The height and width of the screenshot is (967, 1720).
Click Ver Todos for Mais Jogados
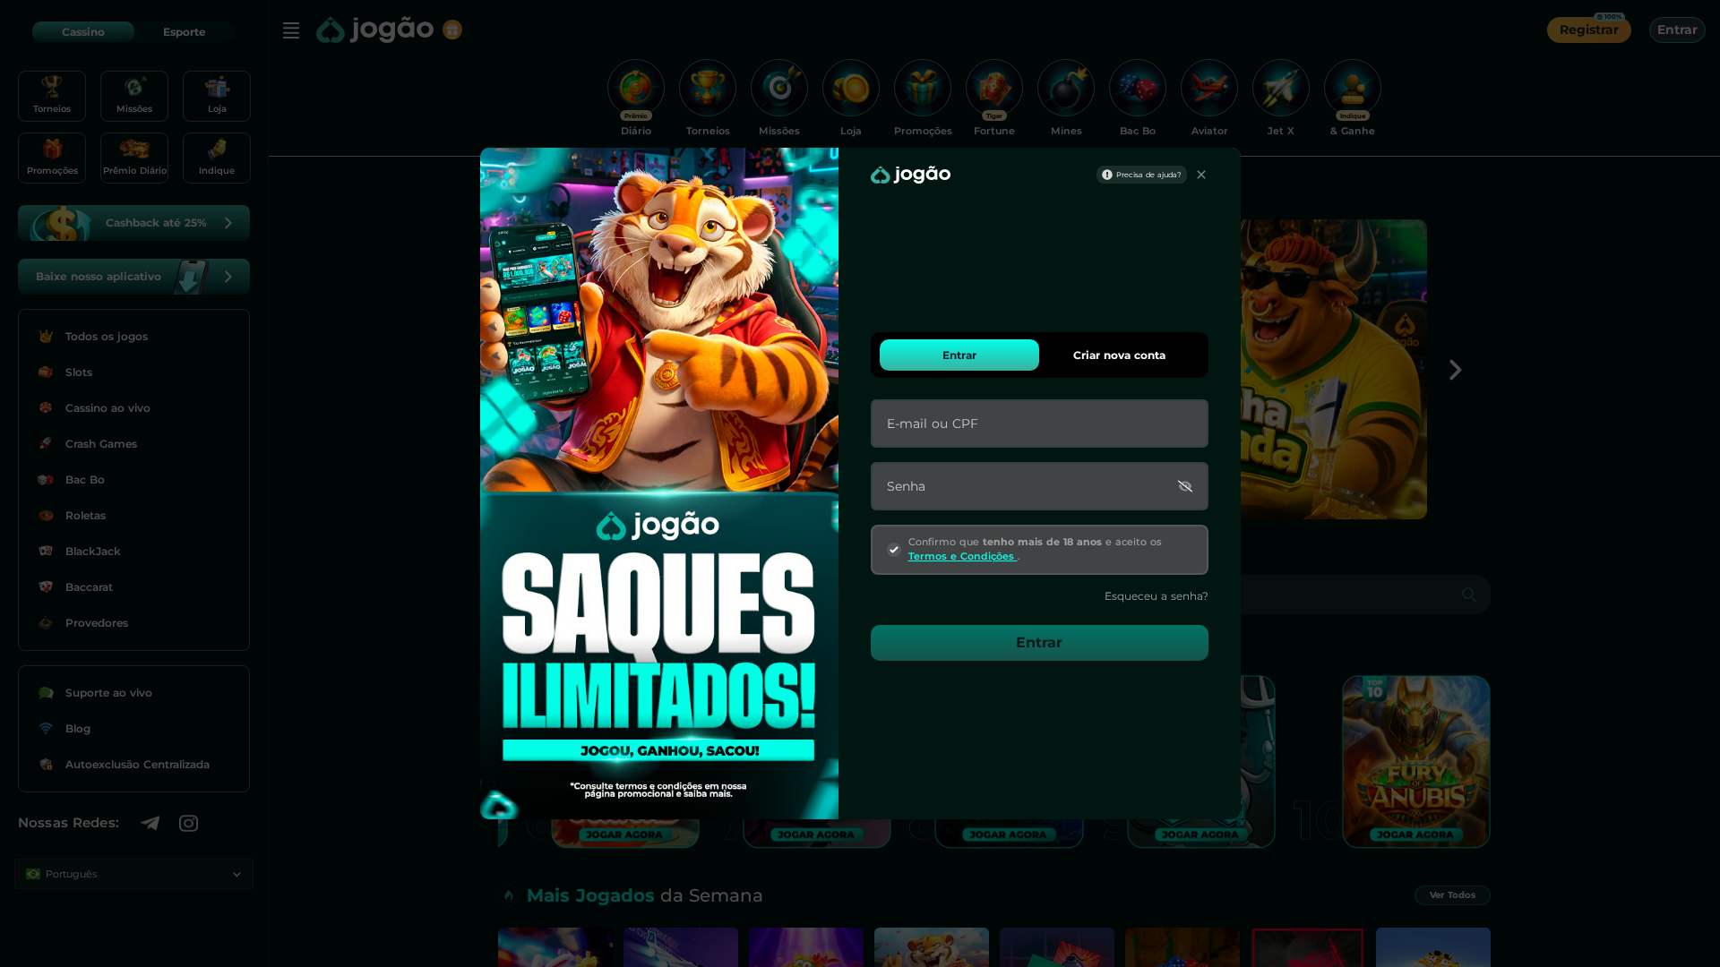coord(1452,895)
